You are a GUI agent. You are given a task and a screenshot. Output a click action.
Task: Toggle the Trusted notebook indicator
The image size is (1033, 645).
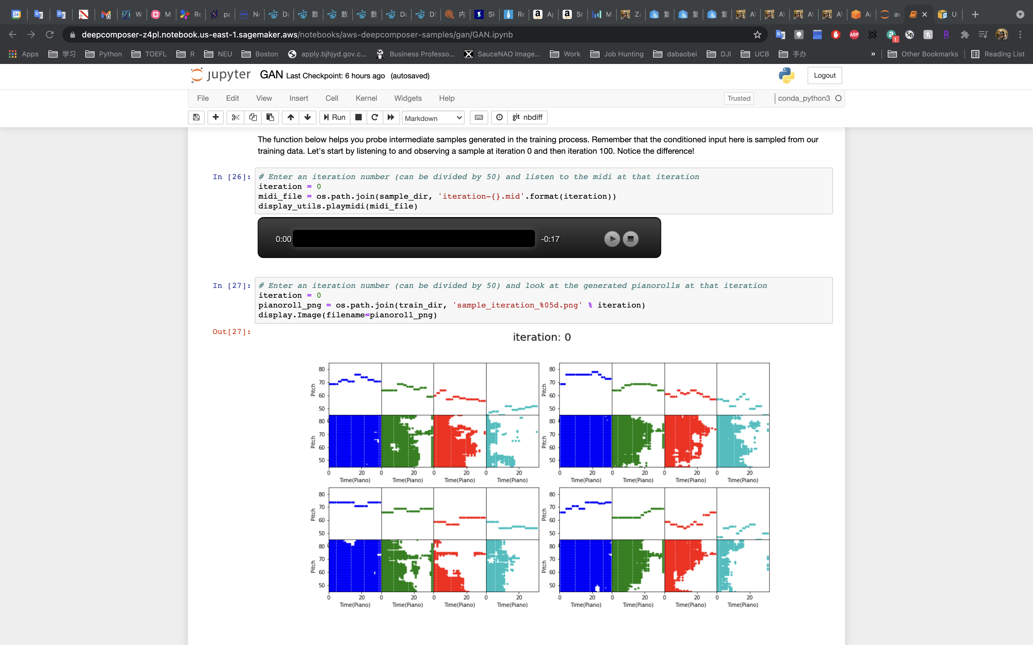(x=738, y=98)
